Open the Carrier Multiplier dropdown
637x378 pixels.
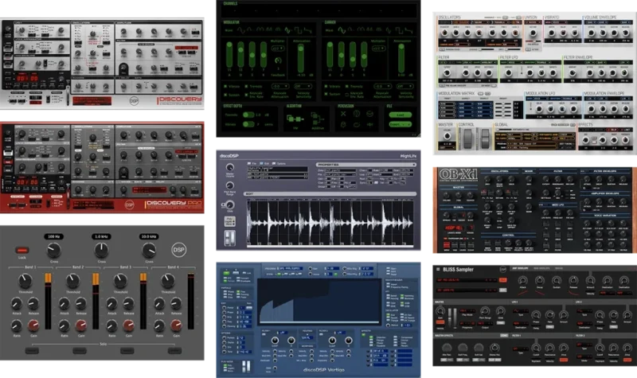[x=379, y=49]
